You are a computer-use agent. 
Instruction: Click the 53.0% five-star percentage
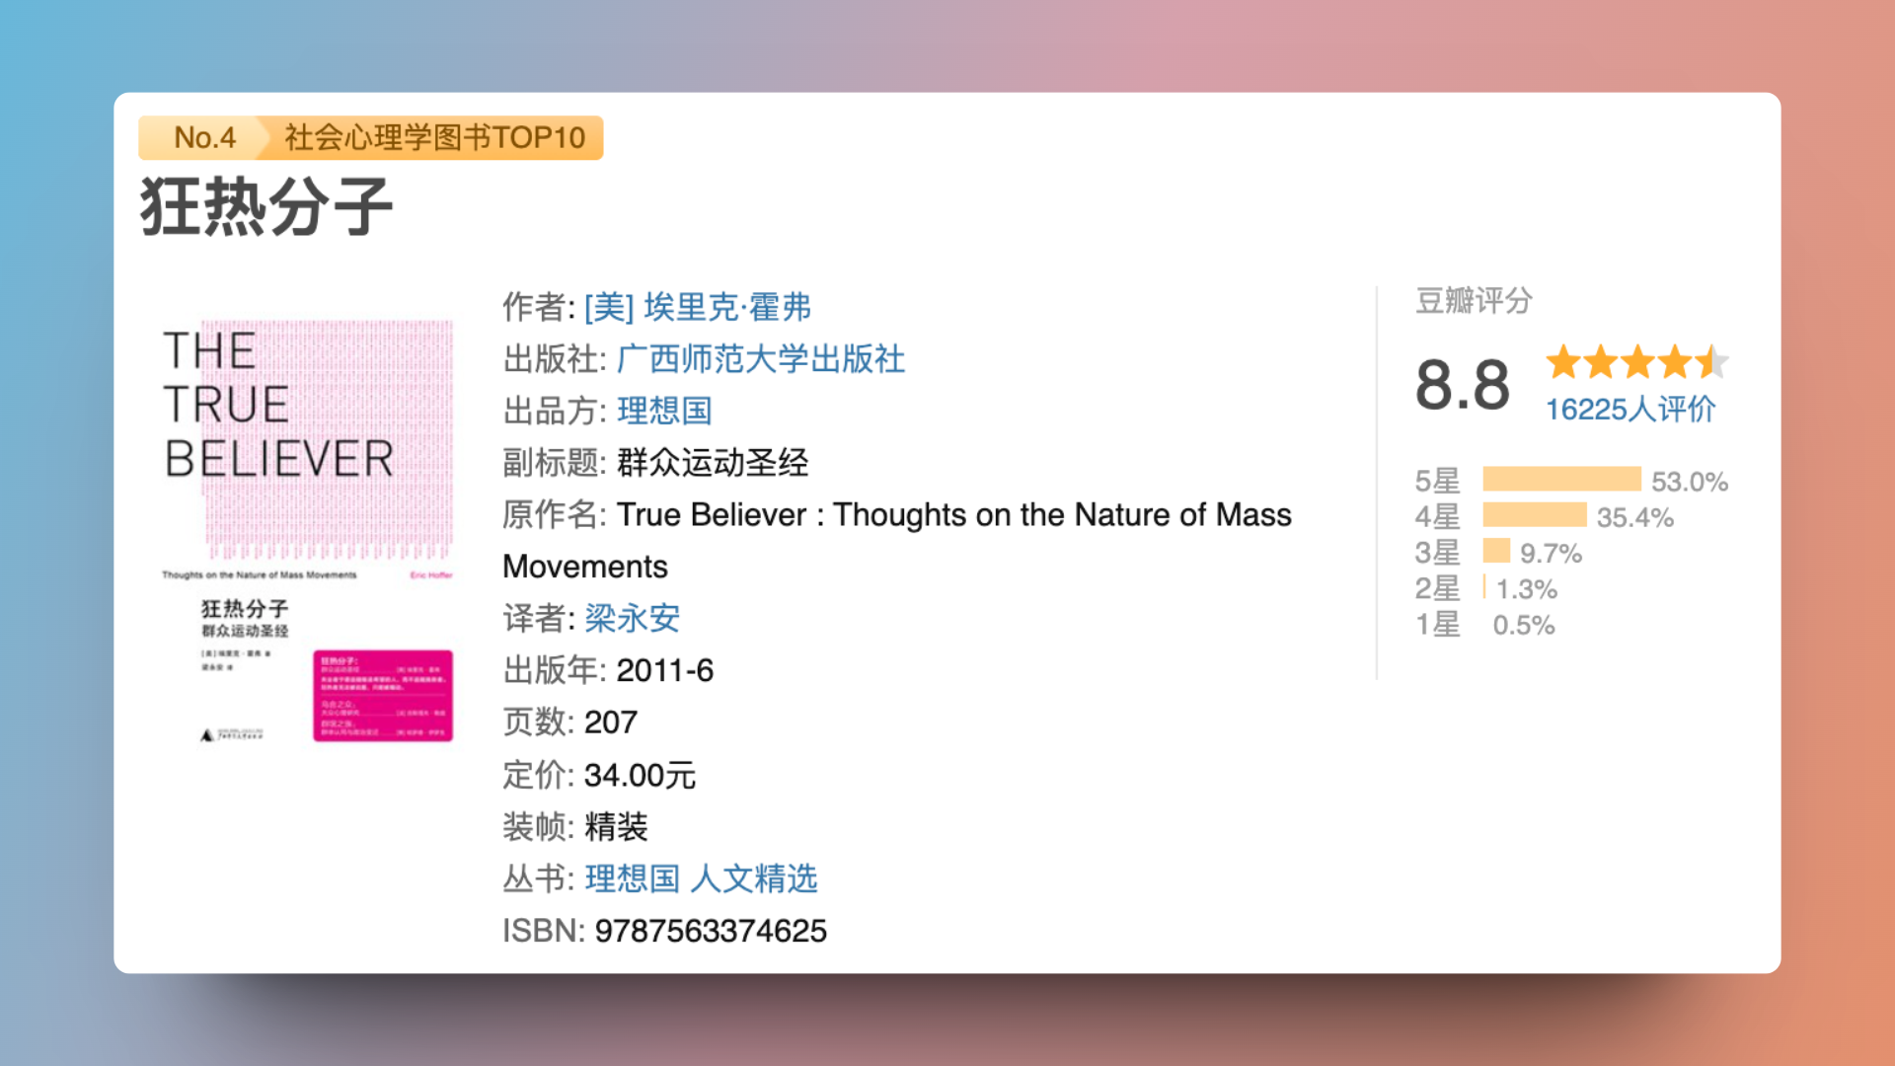(1689, 482)
